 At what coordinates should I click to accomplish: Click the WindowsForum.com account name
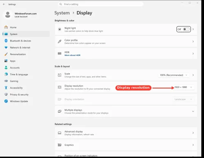(x=25, y=14)
